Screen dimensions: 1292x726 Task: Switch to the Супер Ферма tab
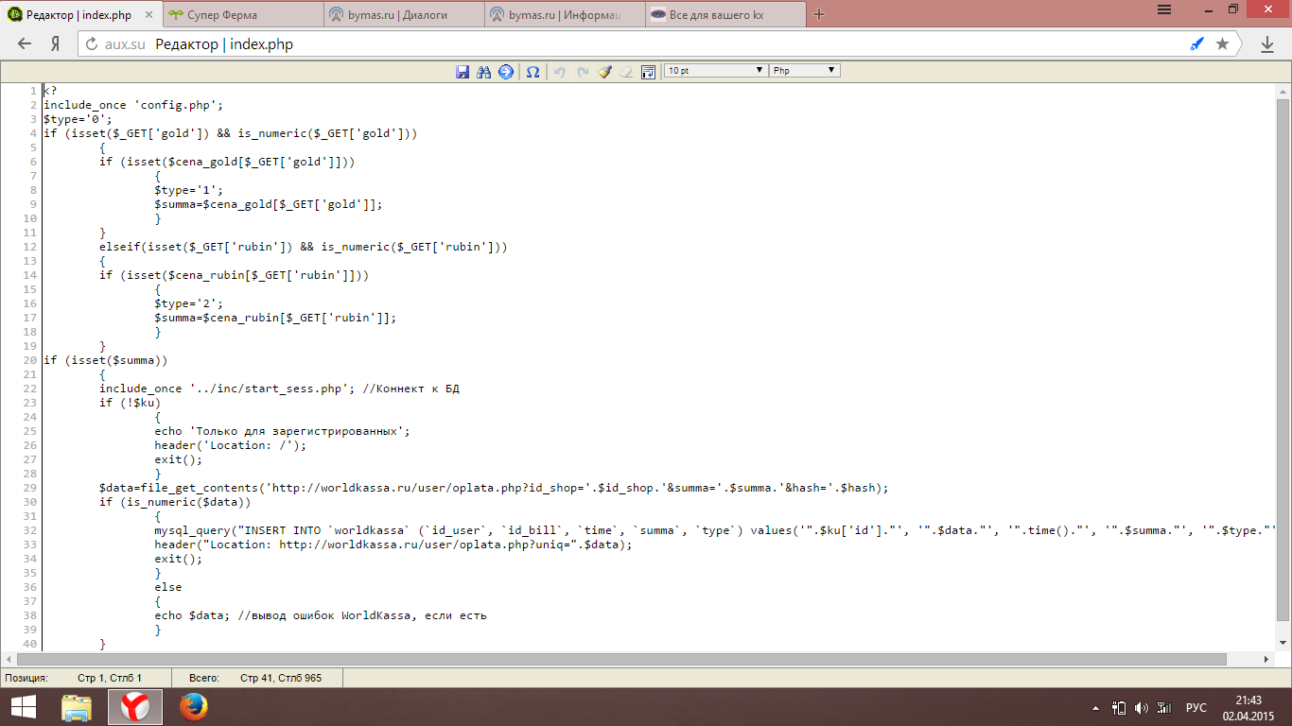[236, 15]
